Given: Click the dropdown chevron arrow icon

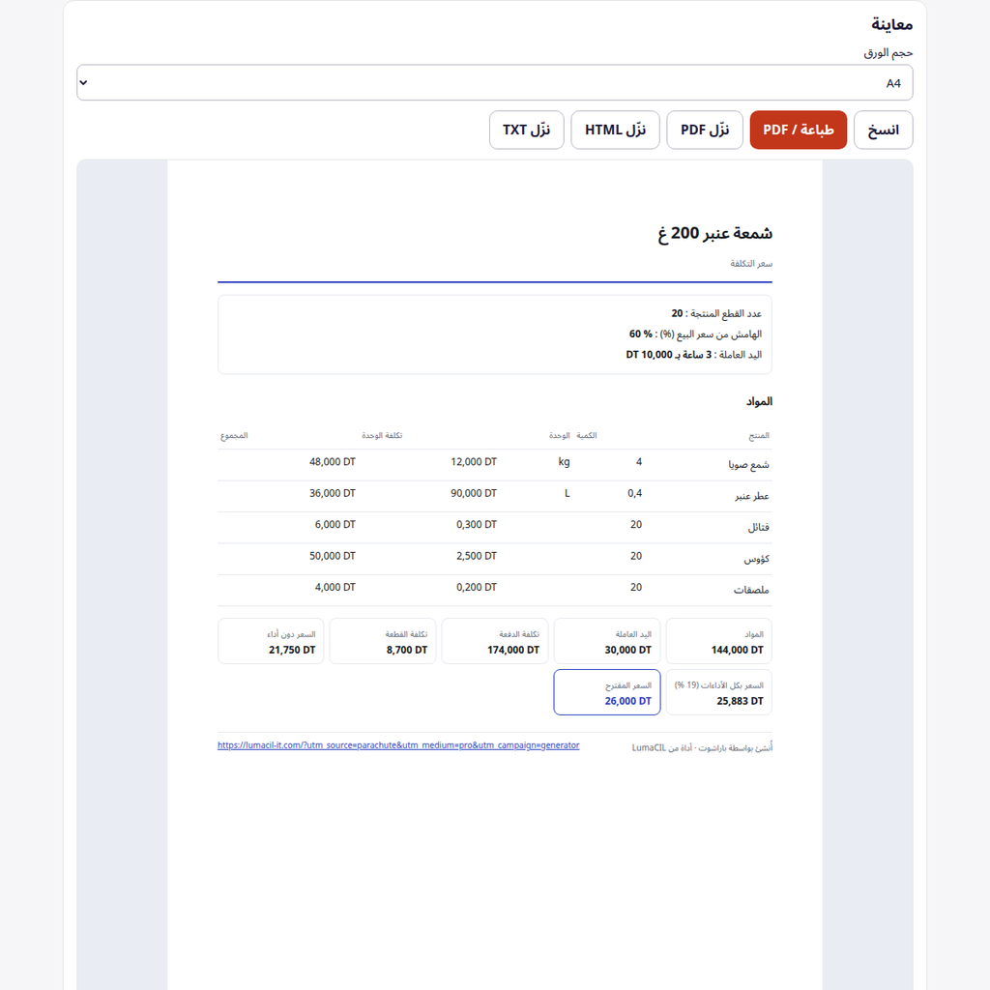Looking at the screenshot, I should 83,83.
